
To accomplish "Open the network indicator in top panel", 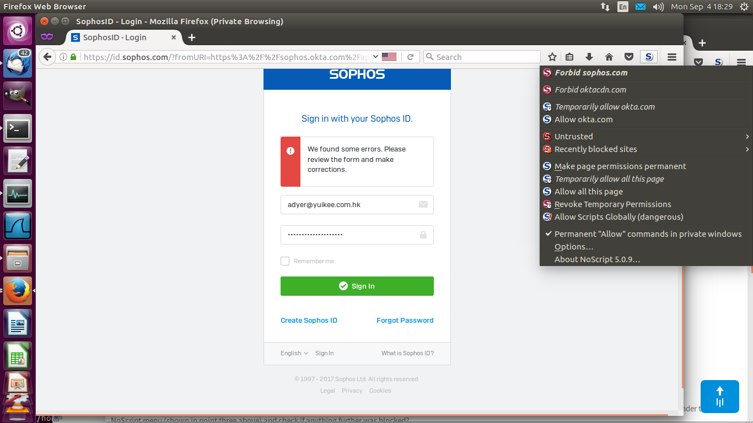I will [605, 7].
